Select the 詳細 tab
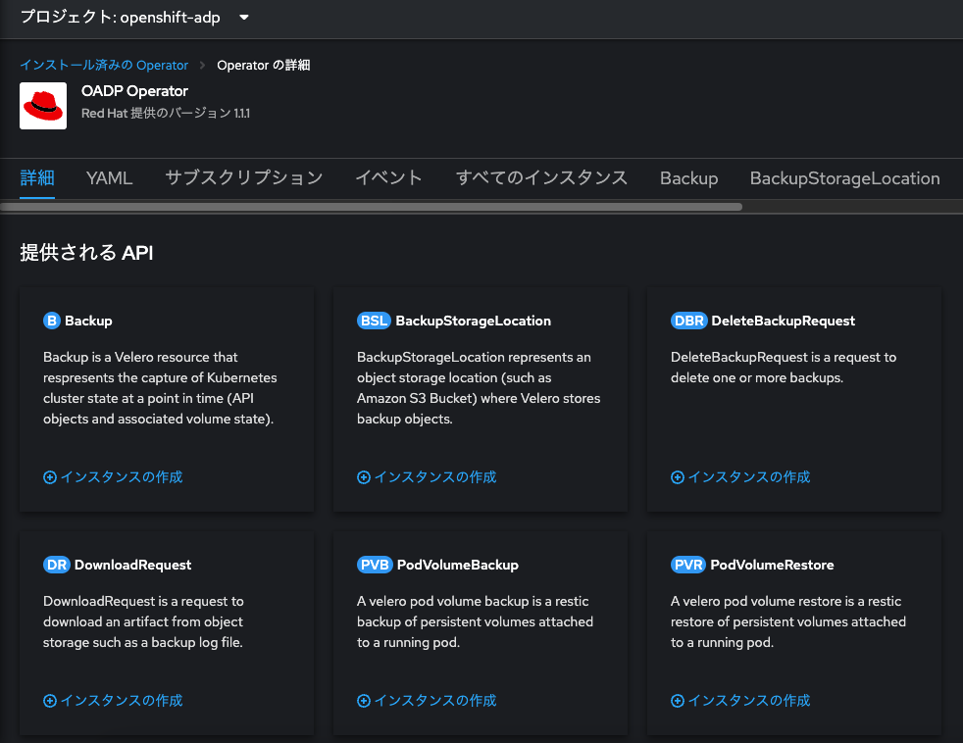The height and width of the screenshot is (743, 963). [x=37, y=178]
